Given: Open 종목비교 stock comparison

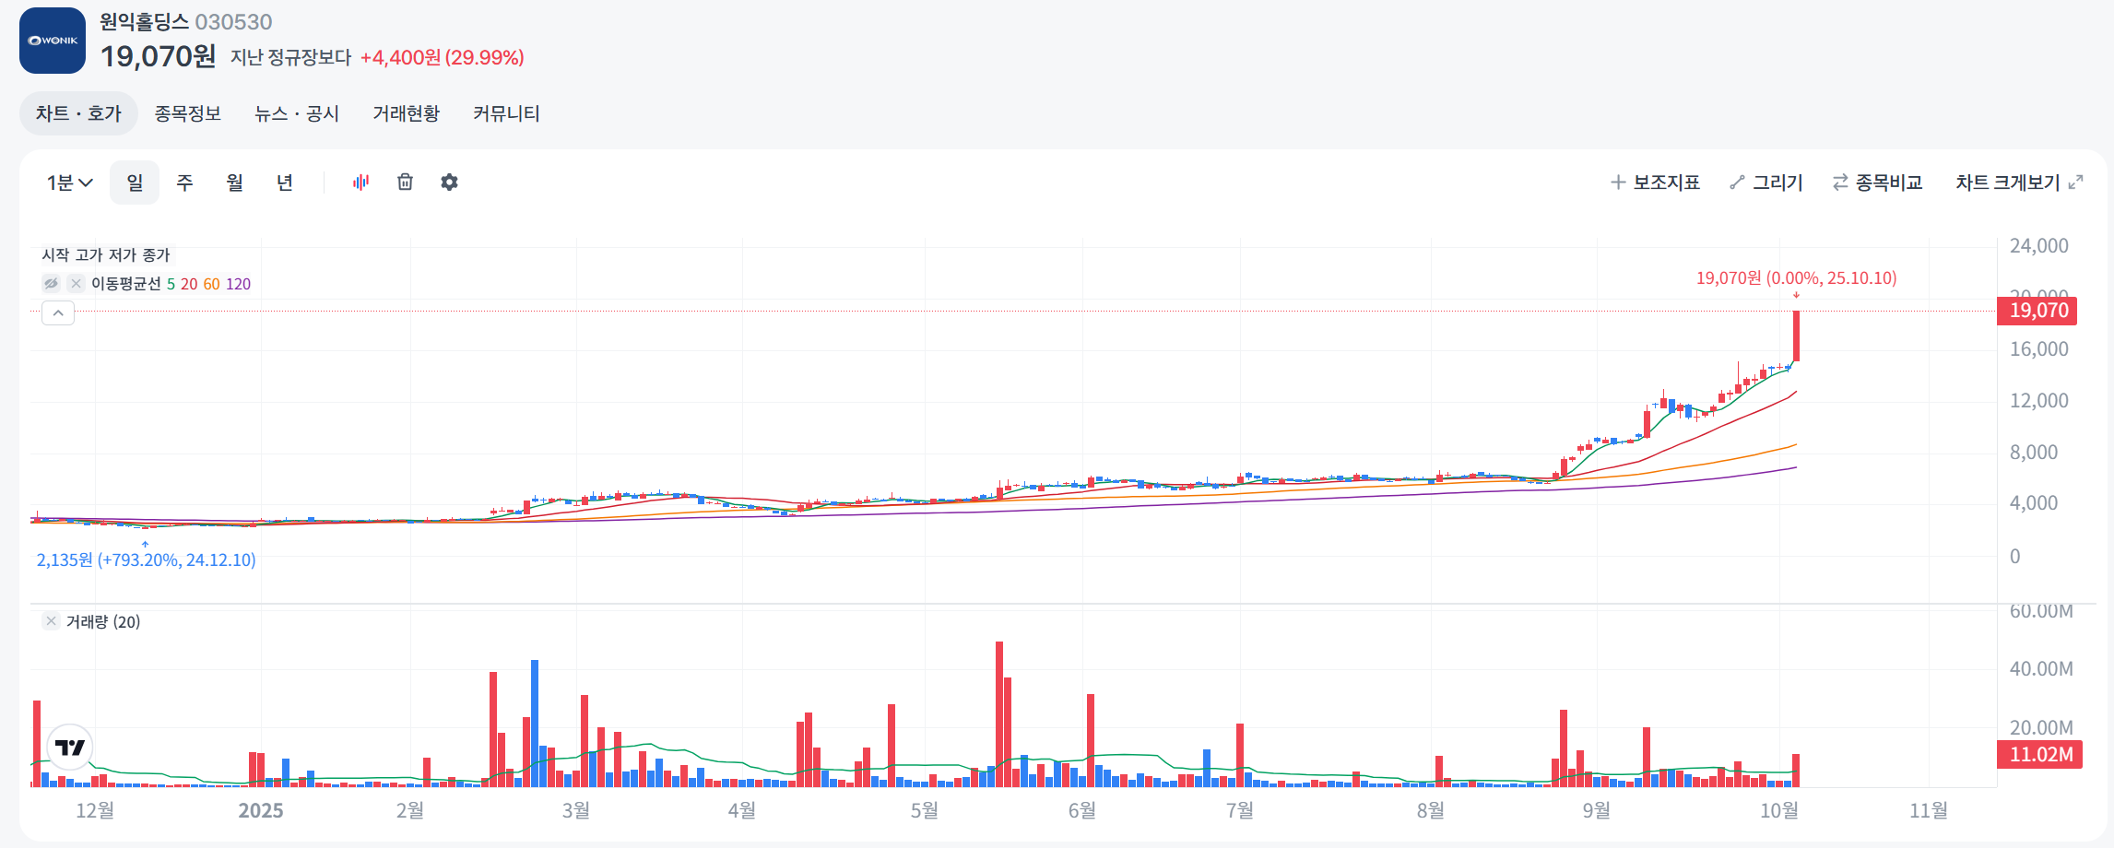Looking at the screenshot, I should 1877,183.
